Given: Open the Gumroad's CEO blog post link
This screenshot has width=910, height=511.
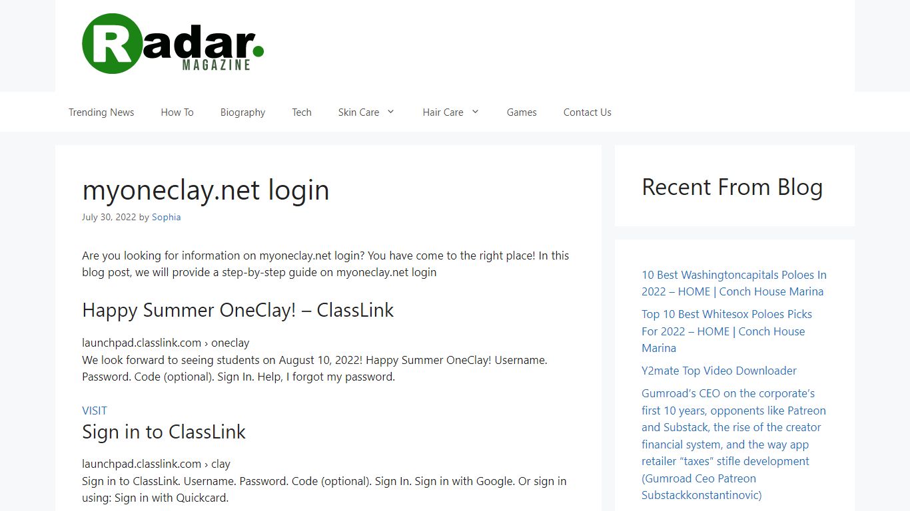Looking at the screenshot, I should 733,444.
